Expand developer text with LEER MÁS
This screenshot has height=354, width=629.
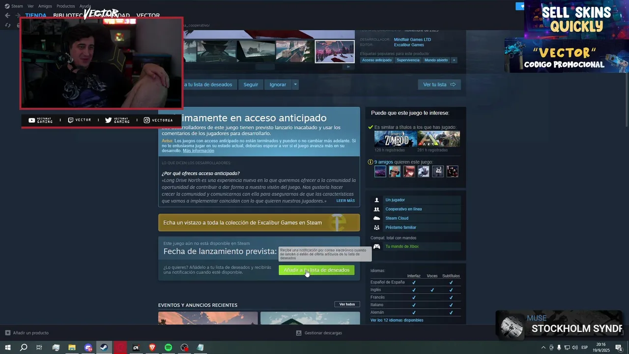click(345, 201)
